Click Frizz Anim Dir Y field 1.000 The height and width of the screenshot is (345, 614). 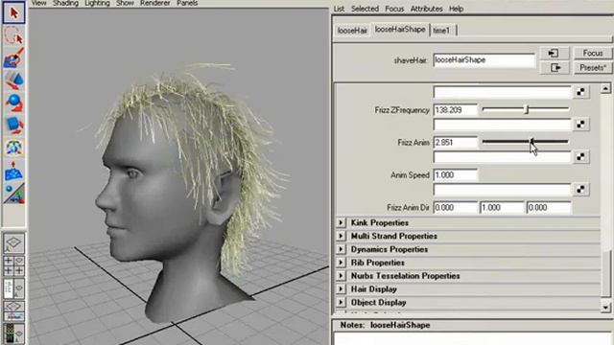click(502, 208)
